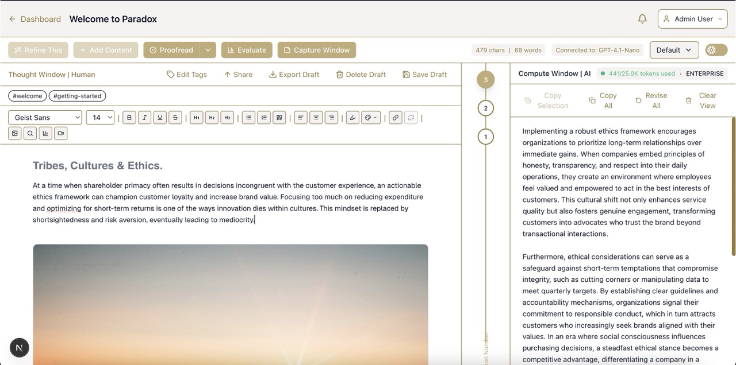Toggle the light/dark theme switch
The image size is (736, 365).
pos(716,50)
